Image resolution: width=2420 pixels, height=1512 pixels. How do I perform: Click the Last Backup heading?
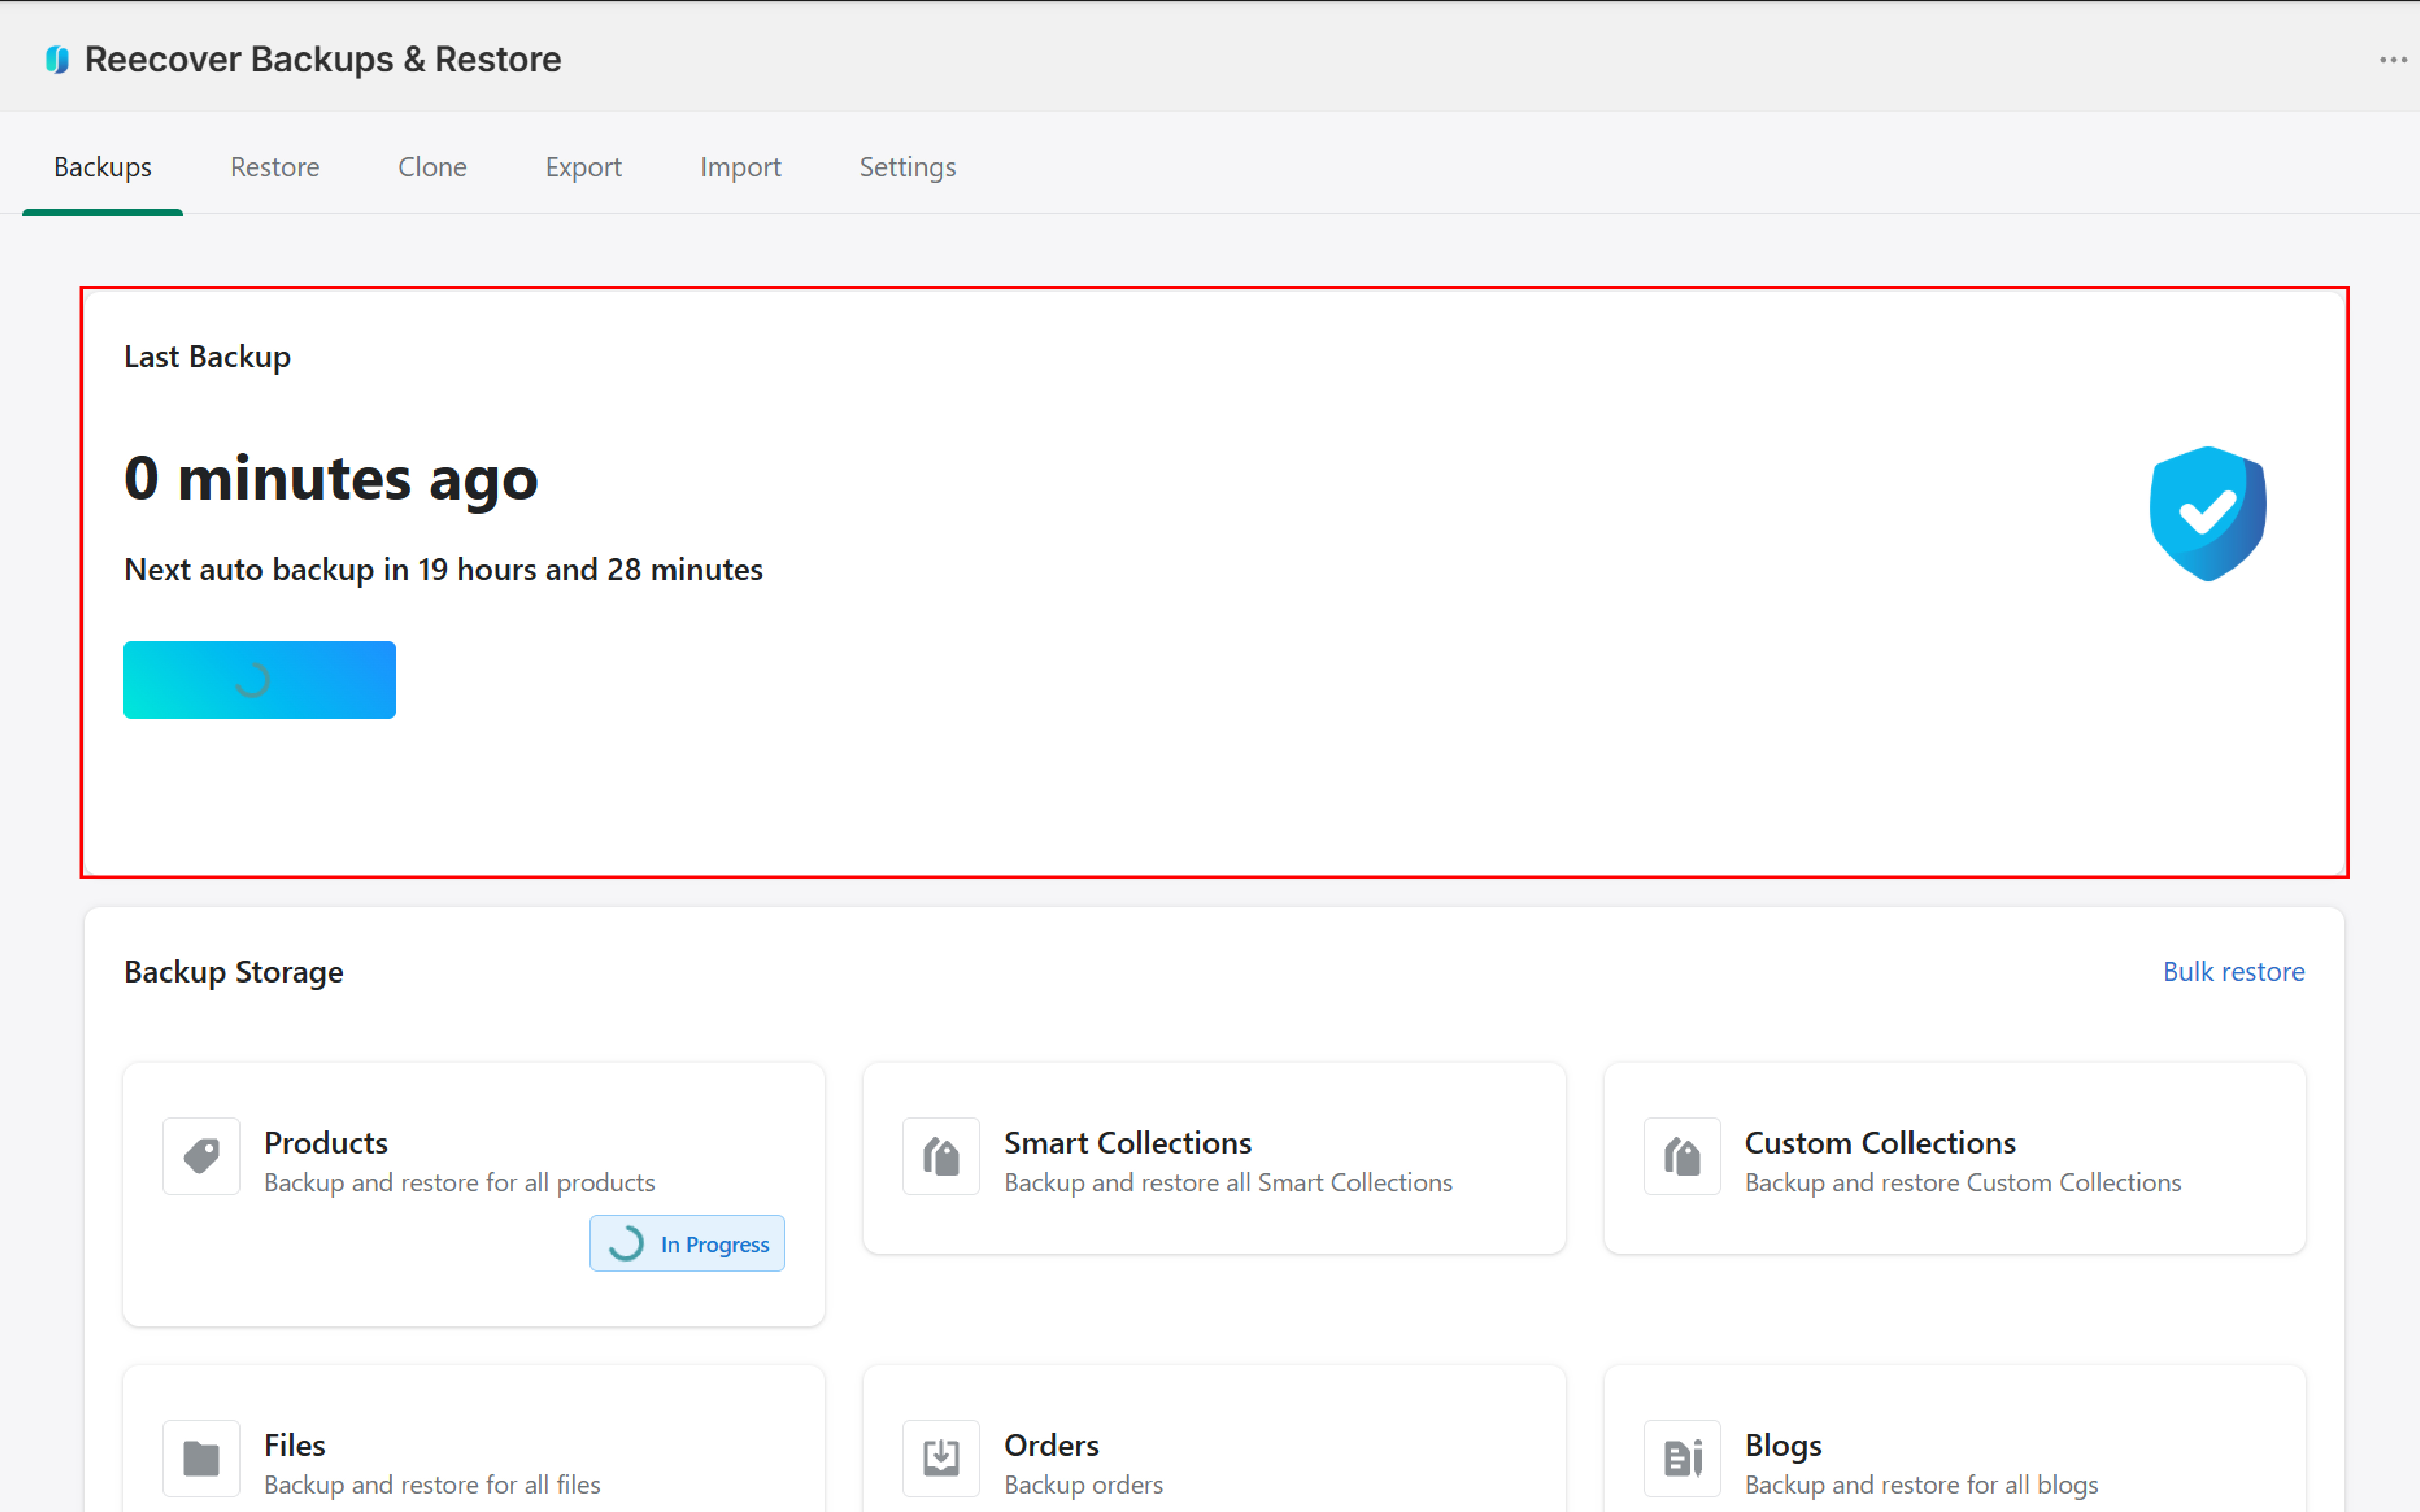coord(207,357)
